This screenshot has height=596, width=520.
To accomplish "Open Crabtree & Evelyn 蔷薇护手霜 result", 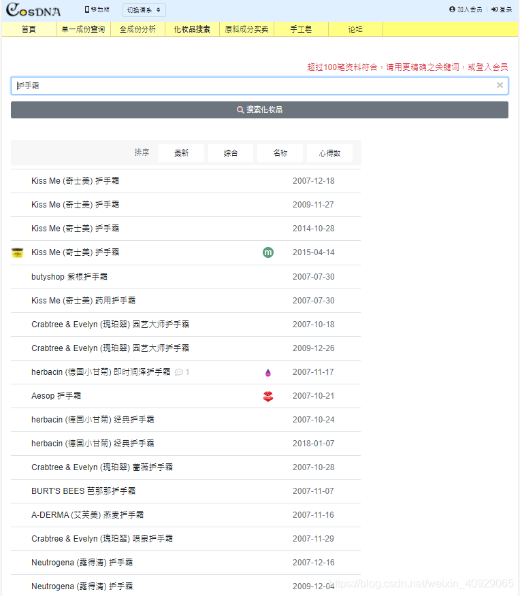I will coord(102,467).
